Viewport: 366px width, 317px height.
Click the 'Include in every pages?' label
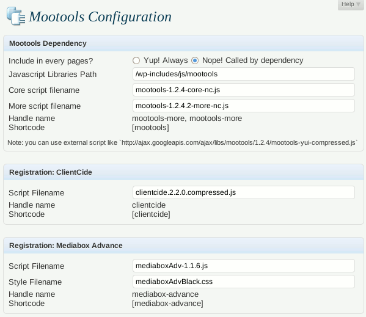[x=51, y=61]
